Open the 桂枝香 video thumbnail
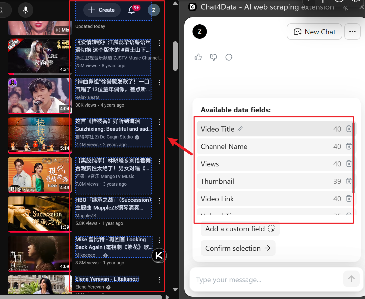 point(40,135)
